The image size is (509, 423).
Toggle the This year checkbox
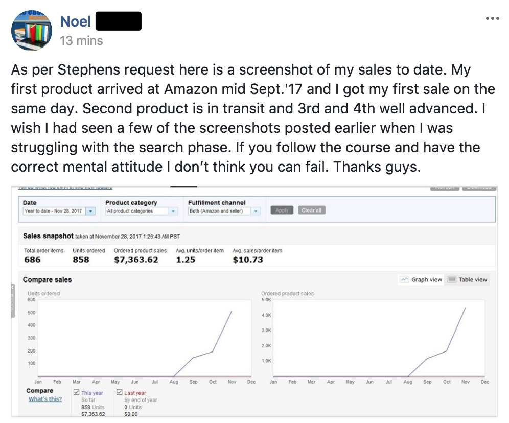(x=77, y=393)
